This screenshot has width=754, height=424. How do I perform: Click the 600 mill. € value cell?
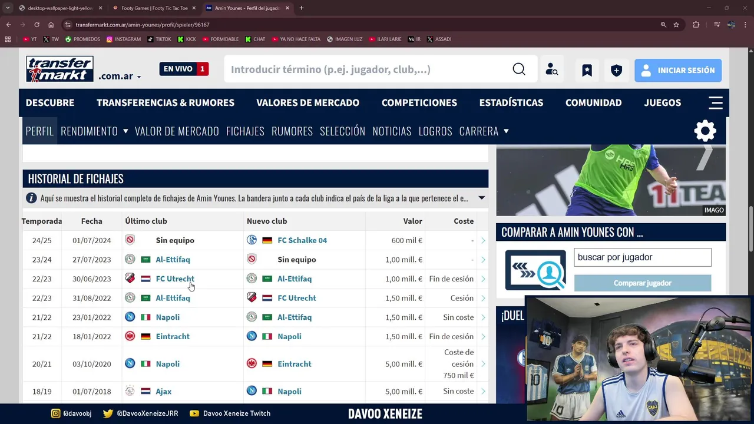click(x=407, y=240)
